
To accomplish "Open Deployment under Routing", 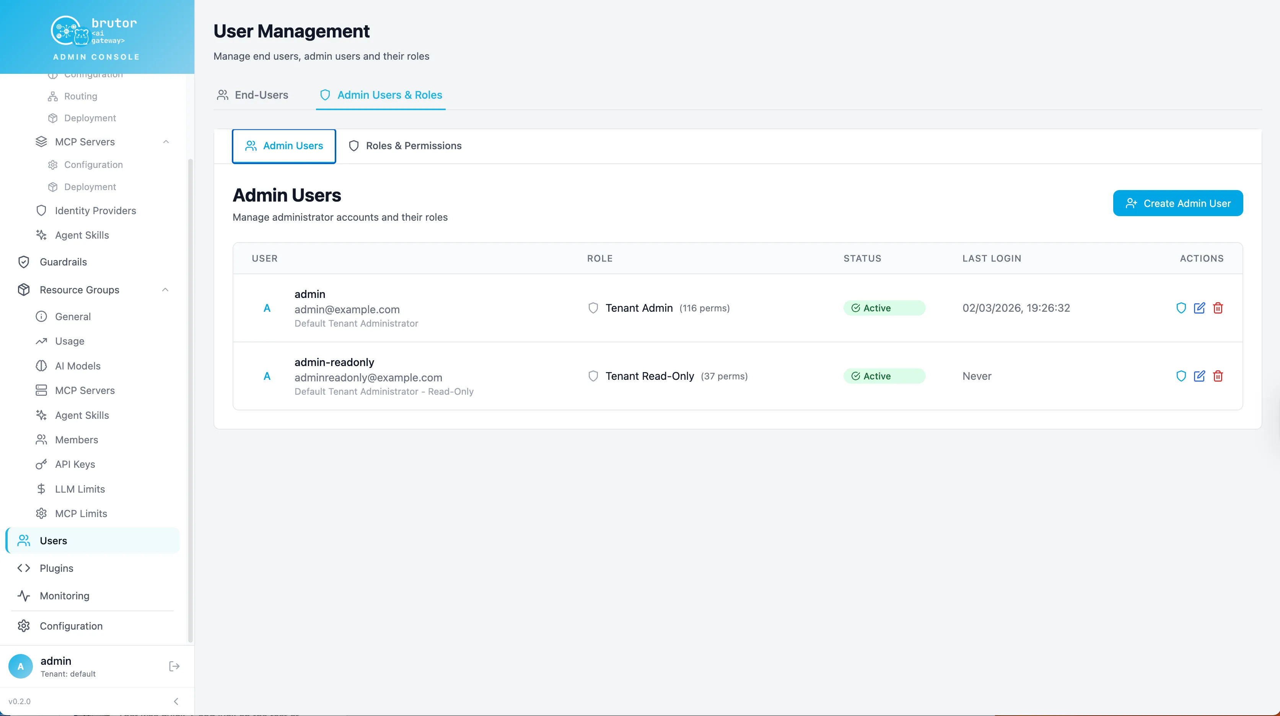I will [82, 118].
